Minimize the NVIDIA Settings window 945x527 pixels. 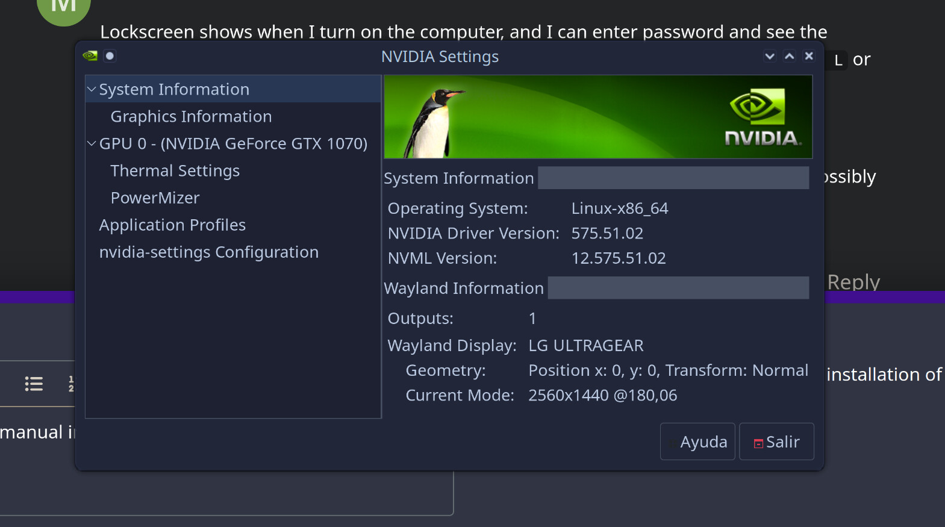click(770, 56)
